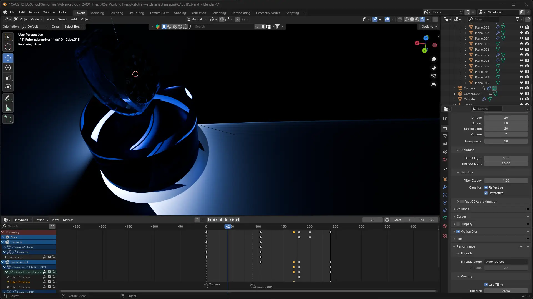Select the Scale tool in the viewport toolbar

[8, 78]
